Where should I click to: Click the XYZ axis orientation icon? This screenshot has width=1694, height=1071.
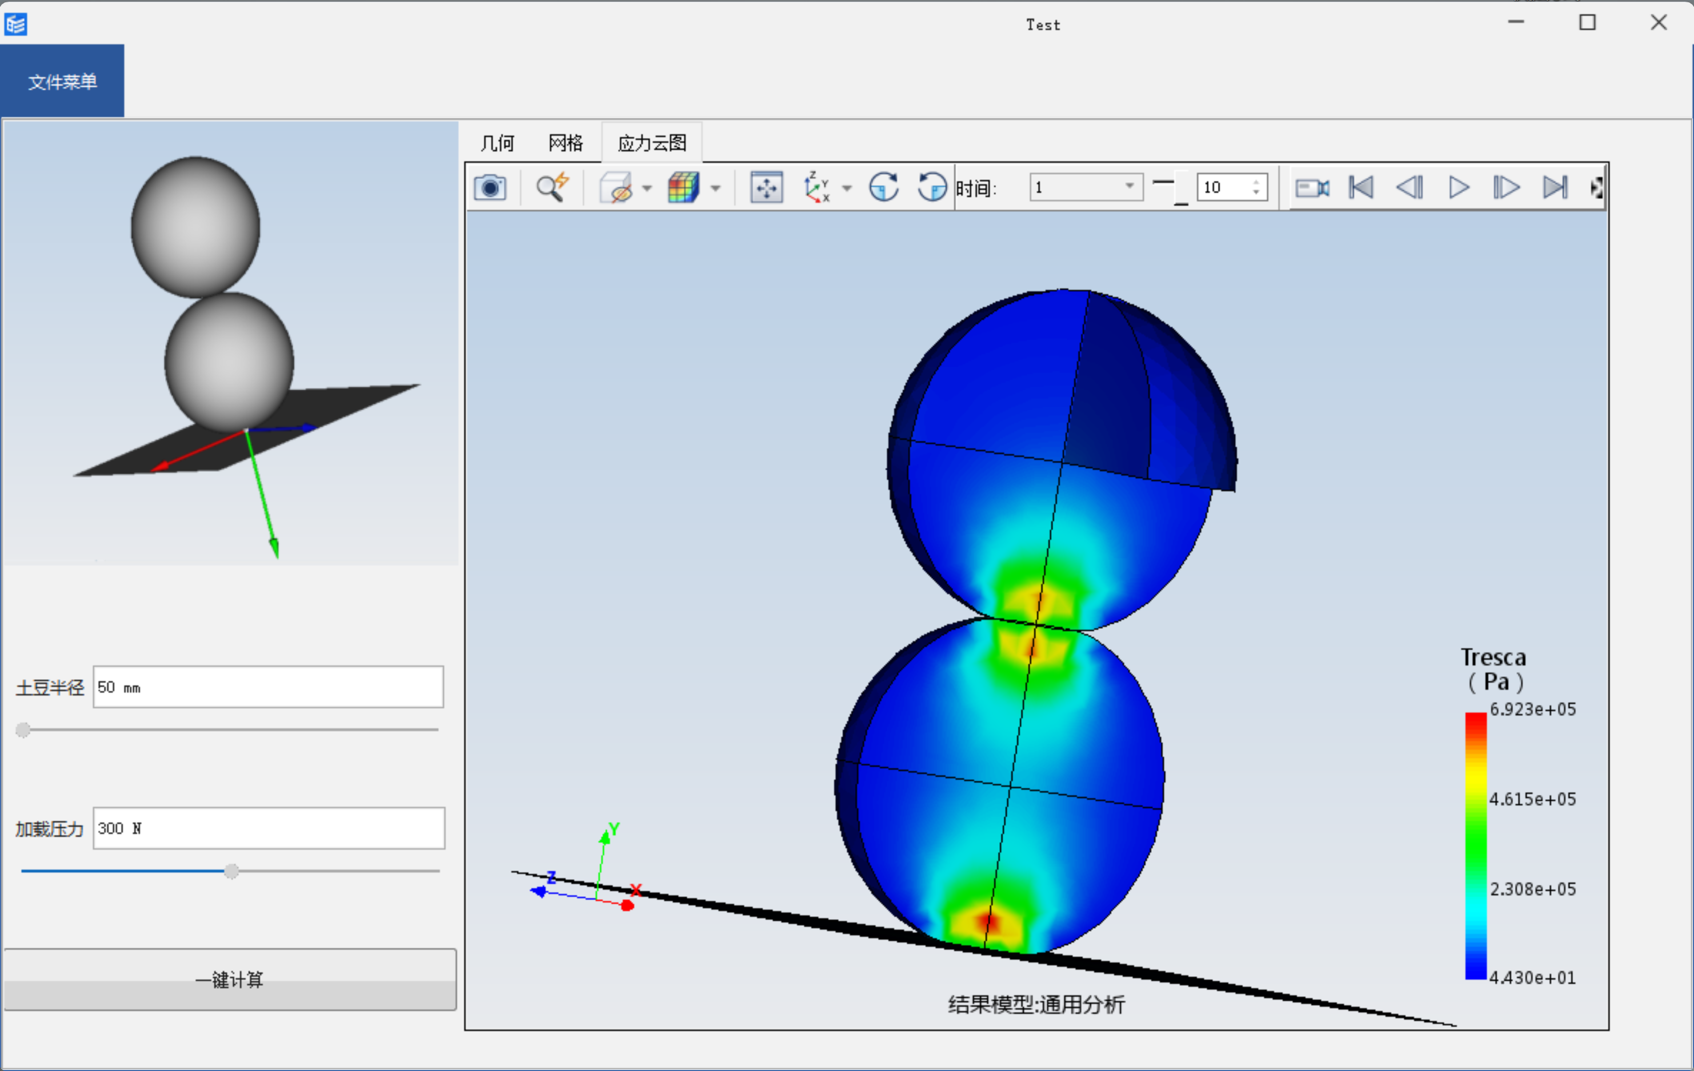click(817, 188)
